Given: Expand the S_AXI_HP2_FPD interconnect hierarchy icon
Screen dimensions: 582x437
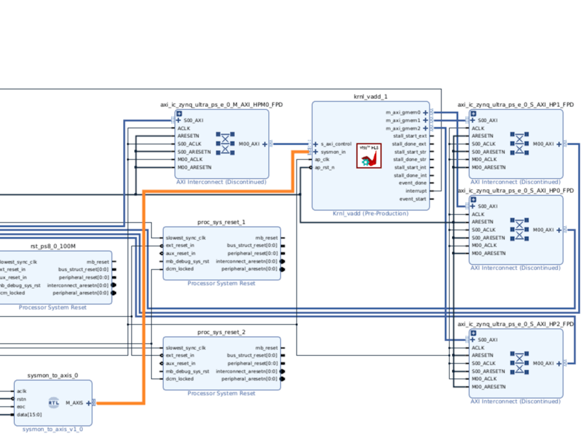Looking at the screenshot, I should 474,333.
